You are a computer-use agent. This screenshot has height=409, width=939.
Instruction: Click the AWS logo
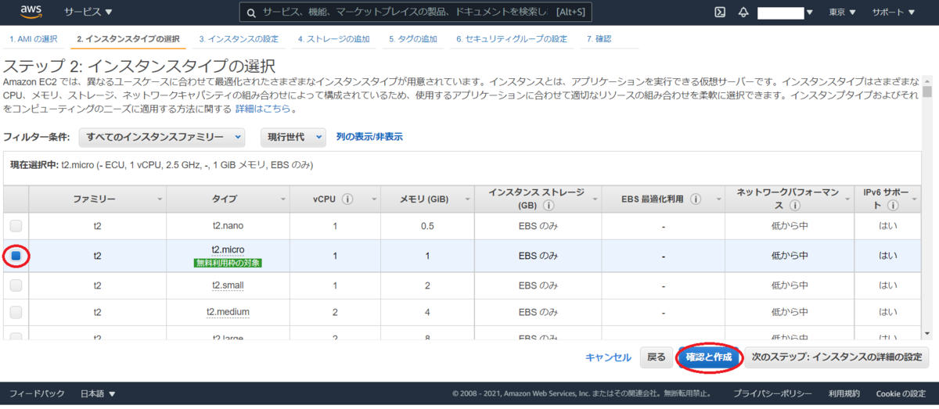point(31,13)
